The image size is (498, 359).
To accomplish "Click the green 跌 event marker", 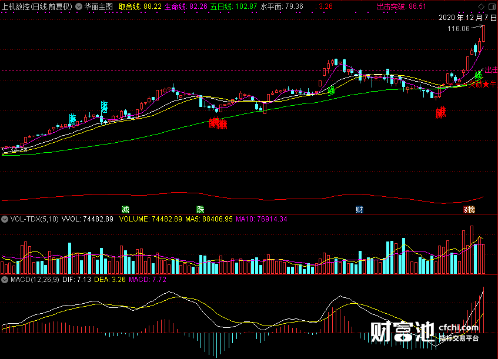I will click(200, 210).
